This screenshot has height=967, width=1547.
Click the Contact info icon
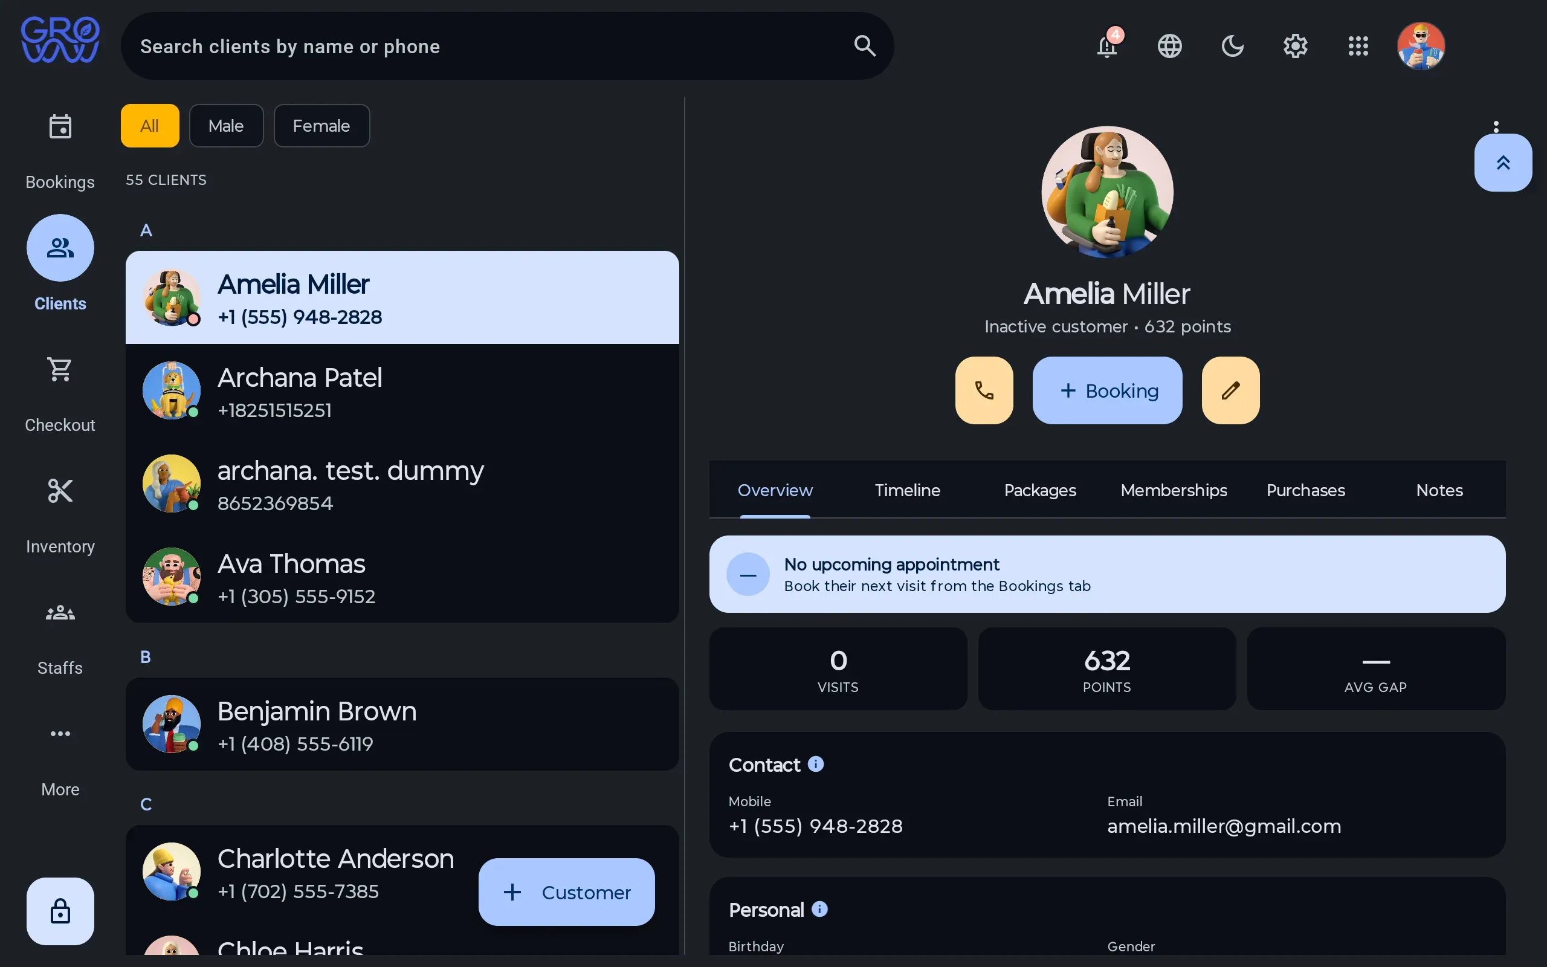816,765
